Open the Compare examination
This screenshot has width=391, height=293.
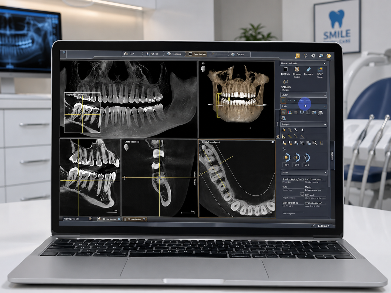pos(308,71)
